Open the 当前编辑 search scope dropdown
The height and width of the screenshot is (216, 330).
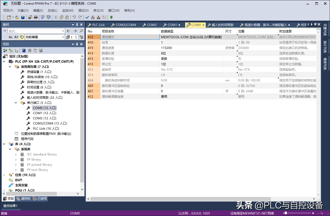pyautogui.click(x=63, y=37)
